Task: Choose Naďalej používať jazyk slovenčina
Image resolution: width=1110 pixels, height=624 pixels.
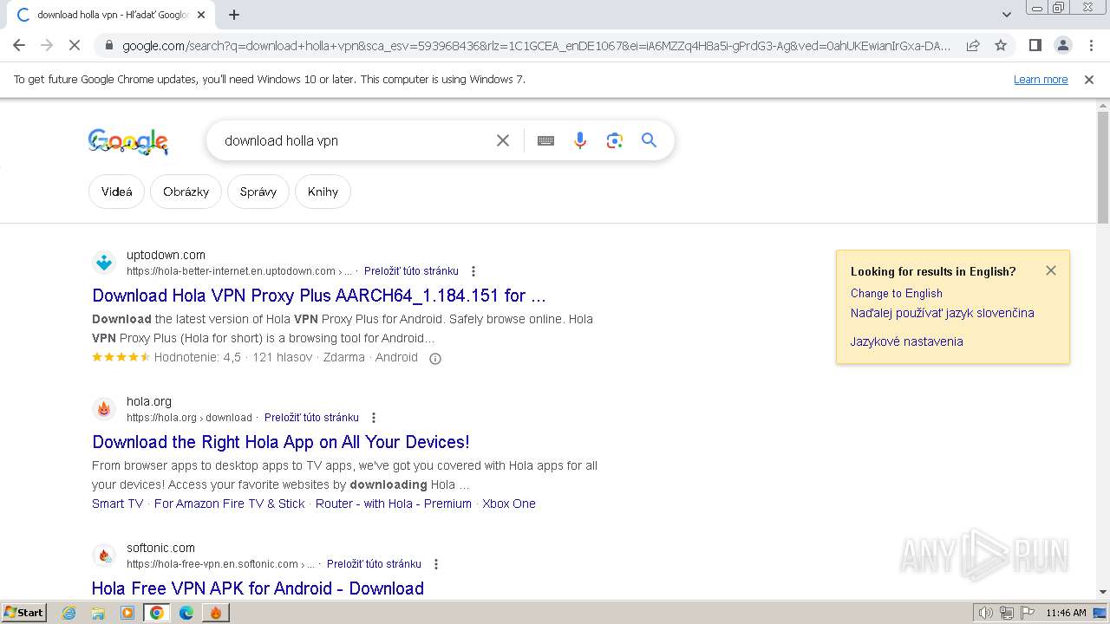Action: click(943, 313)
